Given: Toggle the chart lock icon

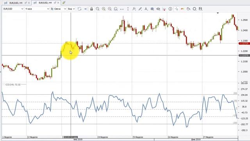Looking at the screenshot, I should click(x=91, y=9).
